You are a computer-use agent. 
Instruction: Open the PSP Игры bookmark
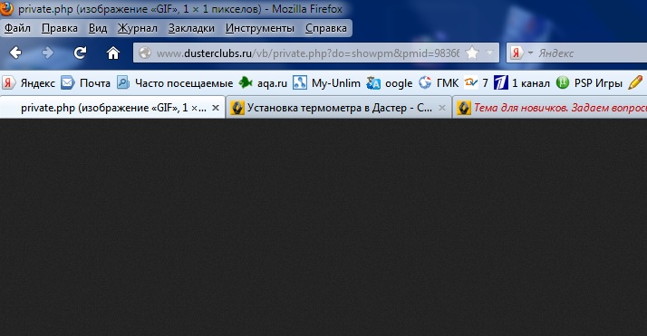[589, 83]
